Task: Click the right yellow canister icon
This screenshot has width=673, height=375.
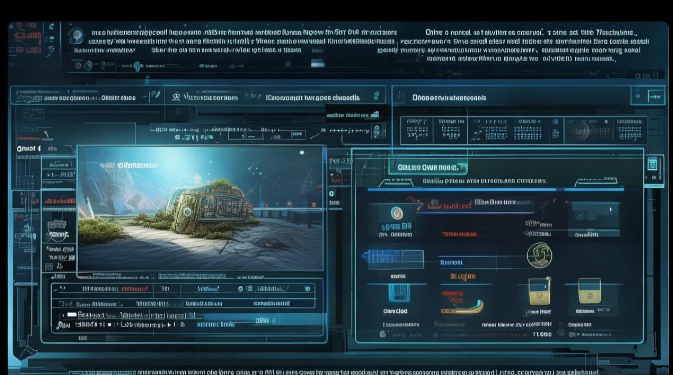Action: (589, 290)
